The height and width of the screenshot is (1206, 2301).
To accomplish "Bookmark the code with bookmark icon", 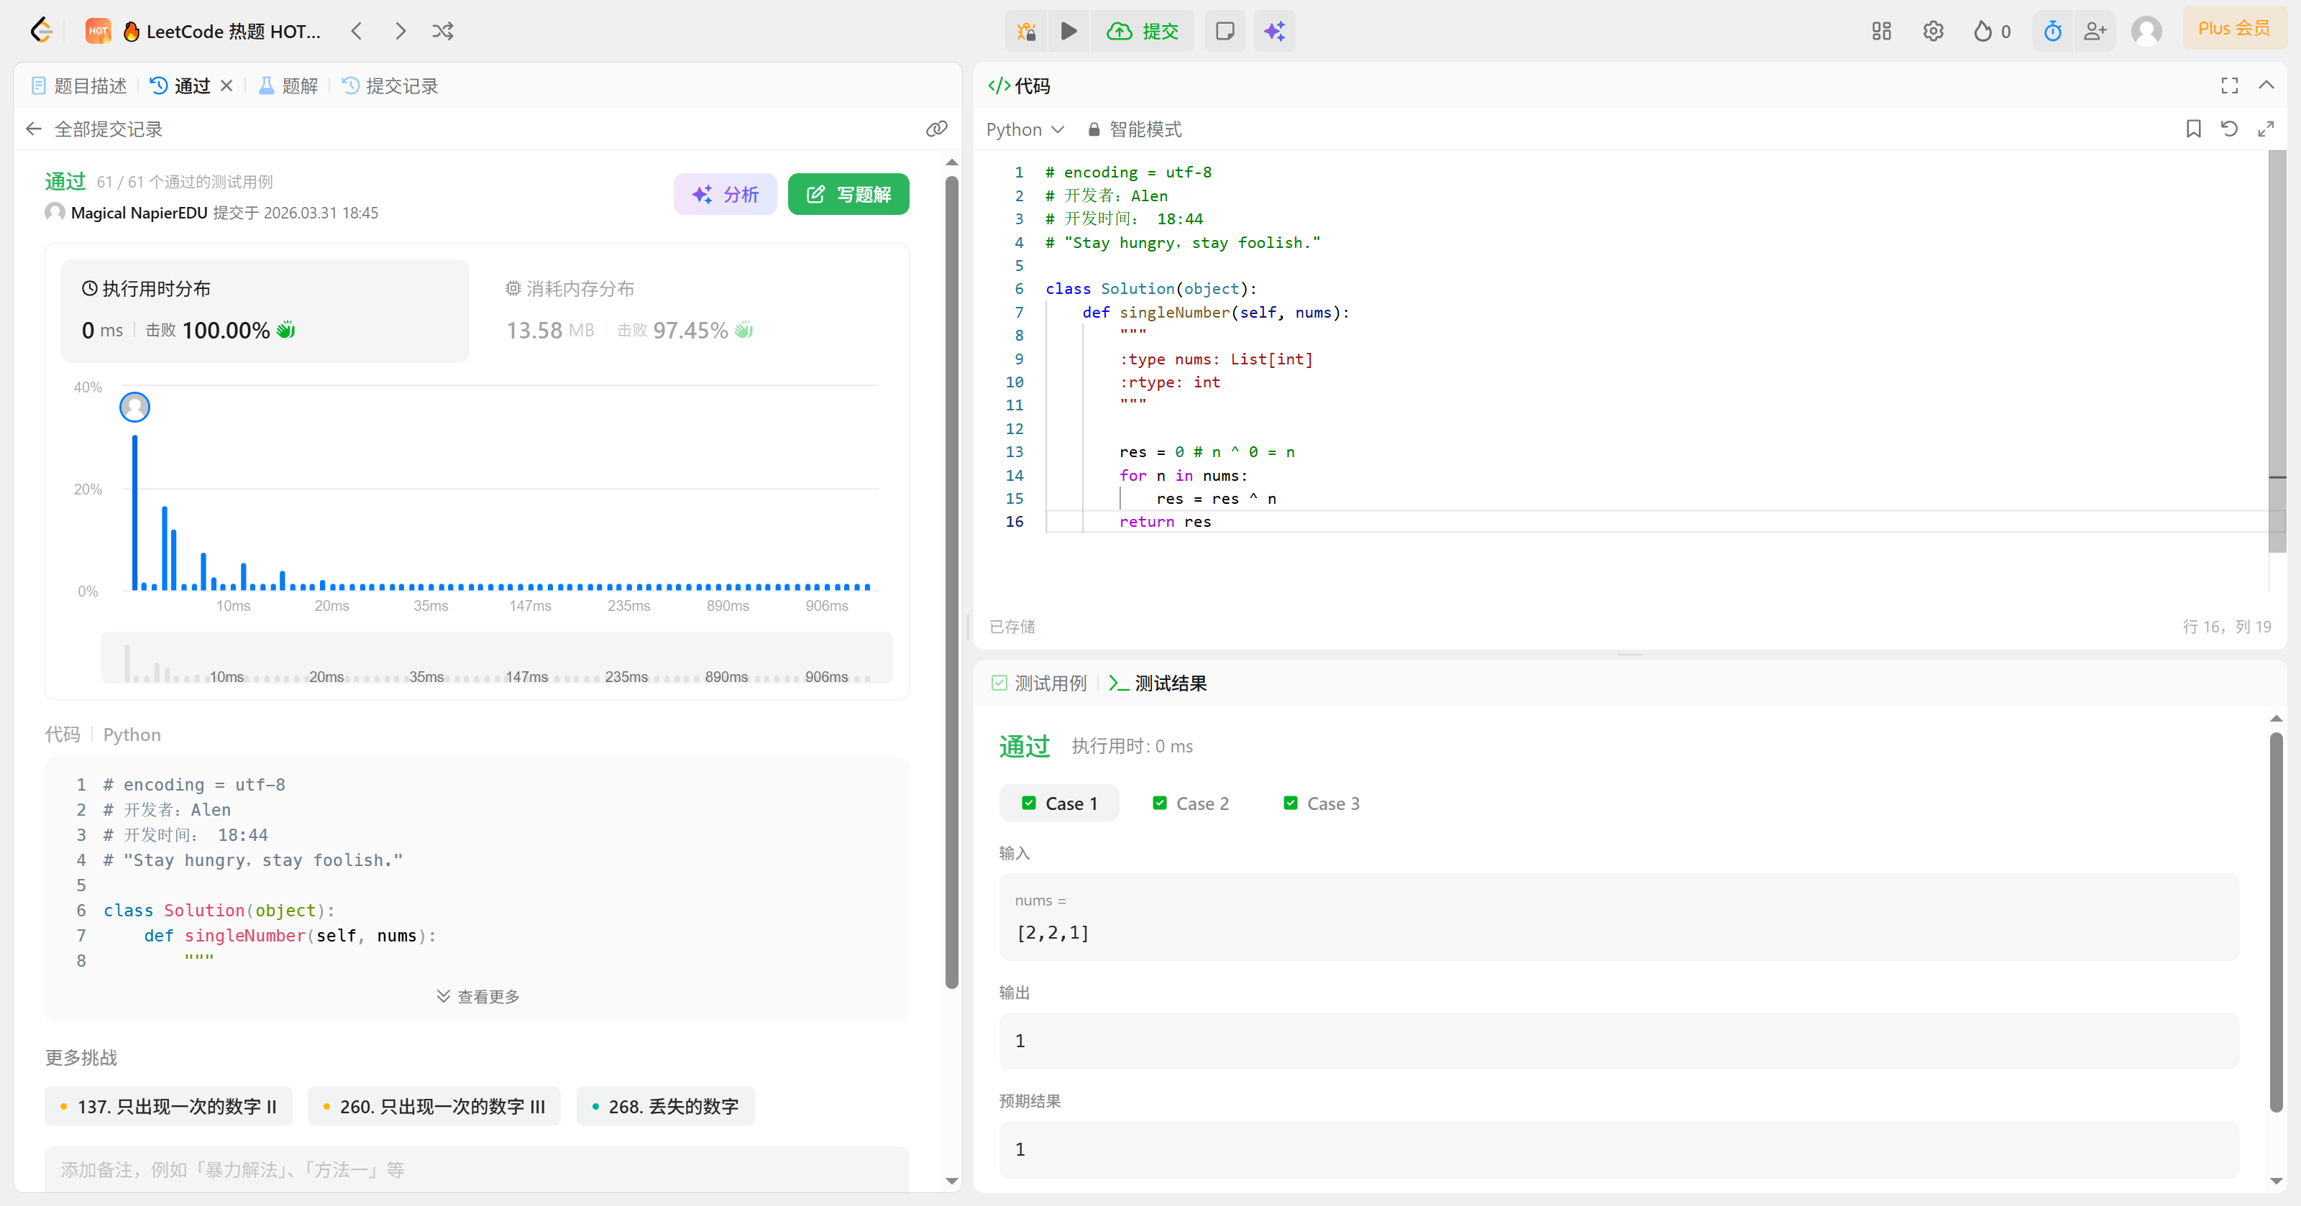I will 2193,129.
